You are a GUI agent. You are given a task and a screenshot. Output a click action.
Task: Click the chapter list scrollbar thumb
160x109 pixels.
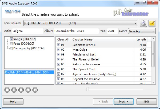pos(153,54)
